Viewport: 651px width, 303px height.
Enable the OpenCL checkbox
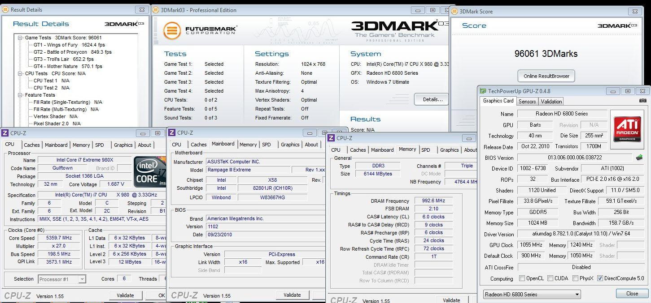(x=522, y=278)
